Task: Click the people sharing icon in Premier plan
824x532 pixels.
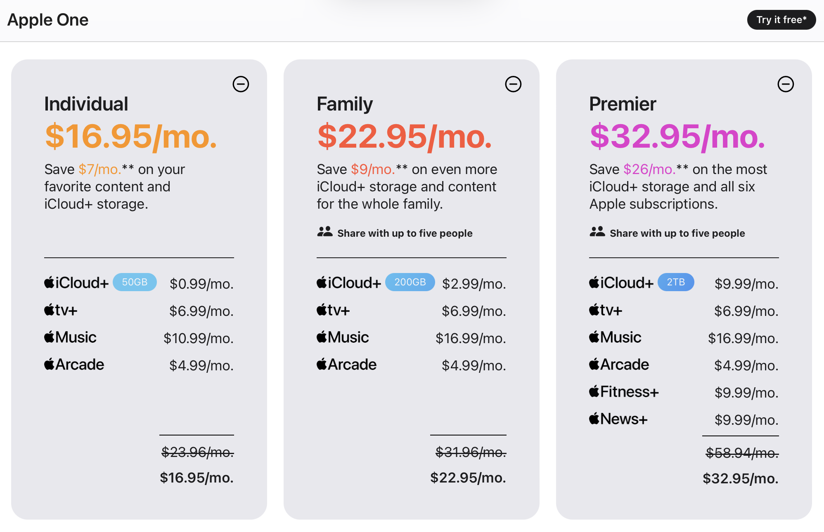Action: (x=597, y=232)
